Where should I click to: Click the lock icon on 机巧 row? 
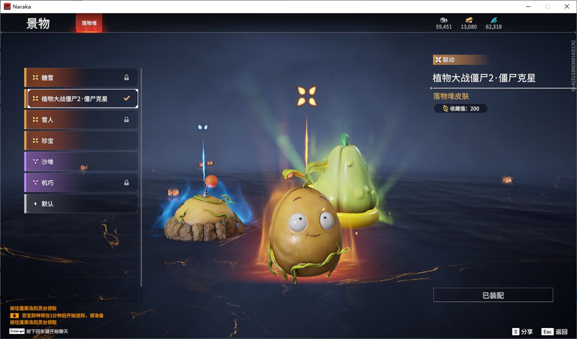(x=127, y=182)
